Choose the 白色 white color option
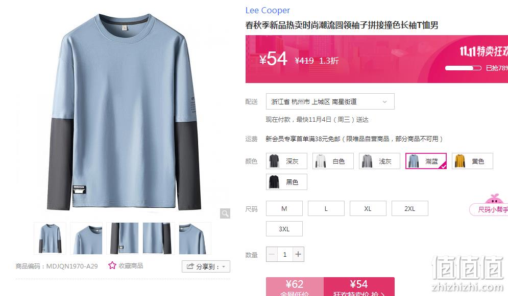 pos(333,161)
